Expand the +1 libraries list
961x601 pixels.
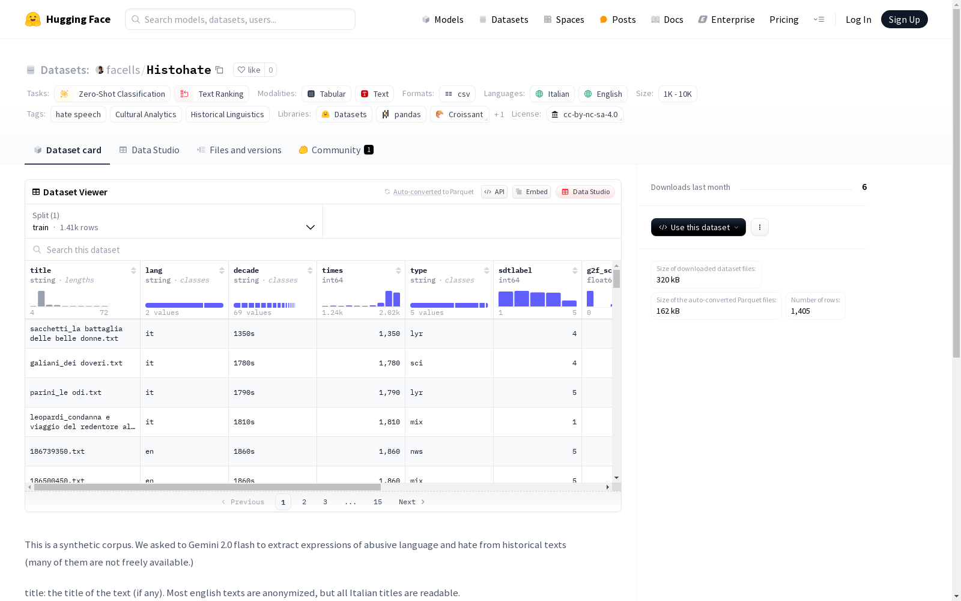(499, 114)
